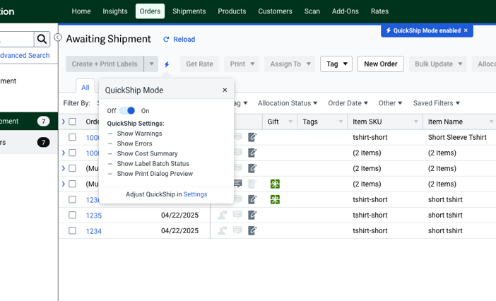The image size is (496, 301).
Task: Open the Insights menu
Action: [x=115, y=11]
